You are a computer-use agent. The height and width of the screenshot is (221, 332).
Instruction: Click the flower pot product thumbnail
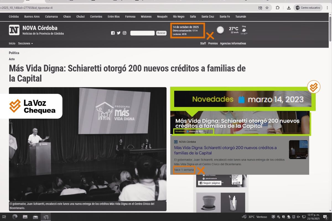[x=208, y=202]
